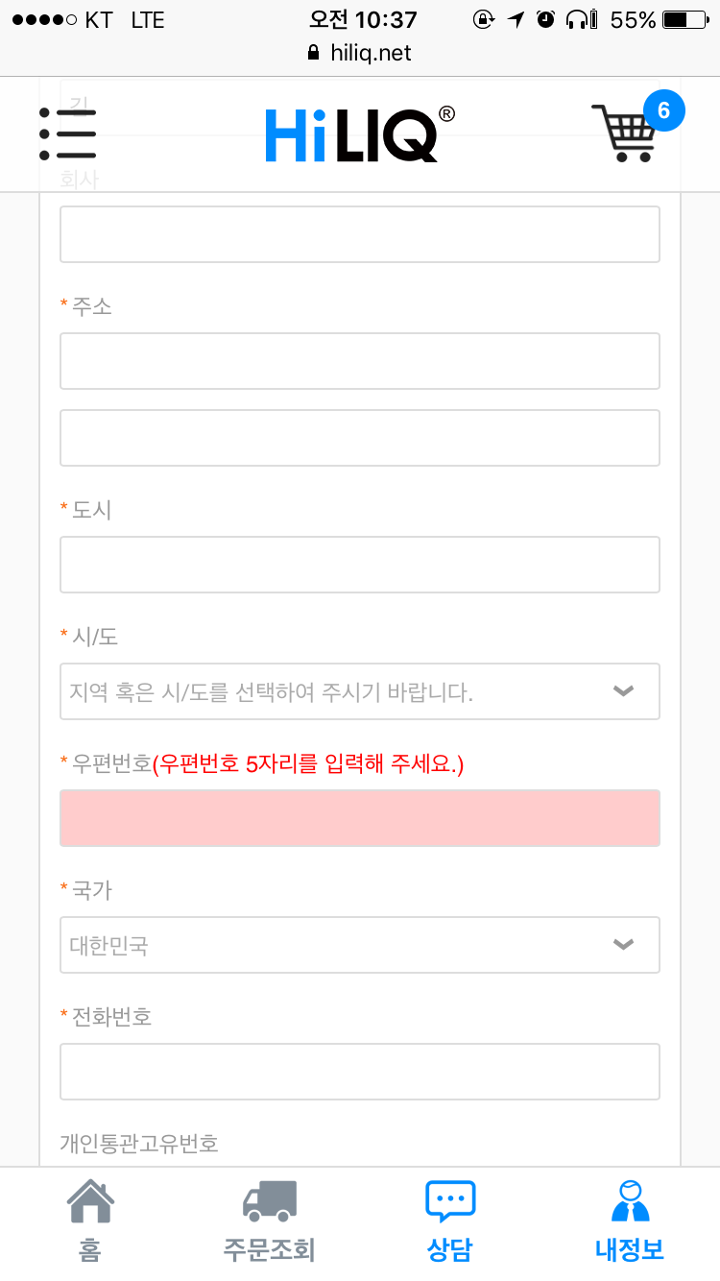Focus the 전화번호 phone number field
The image size is (720, 1281).
tap(360, 1072)
